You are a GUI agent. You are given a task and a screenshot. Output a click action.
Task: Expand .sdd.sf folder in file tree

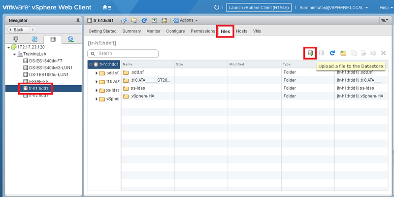[97, 73]
